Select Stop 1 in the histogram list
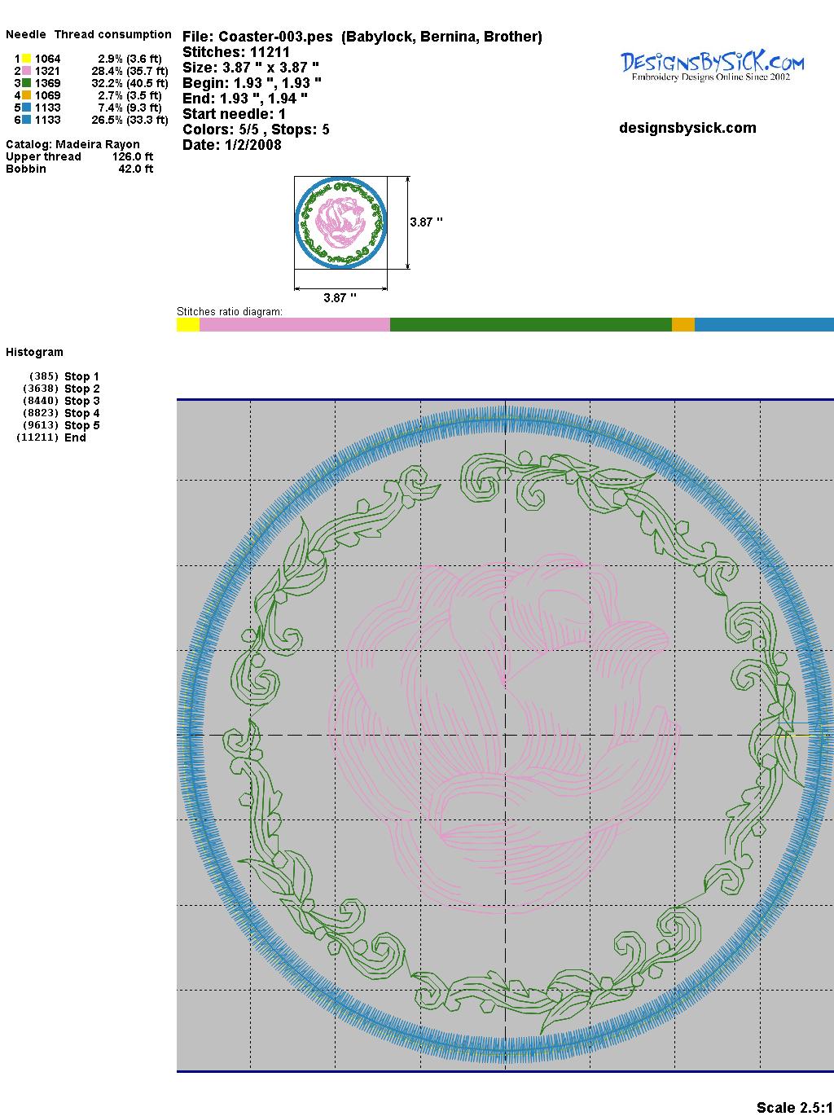 coord(81,376)
